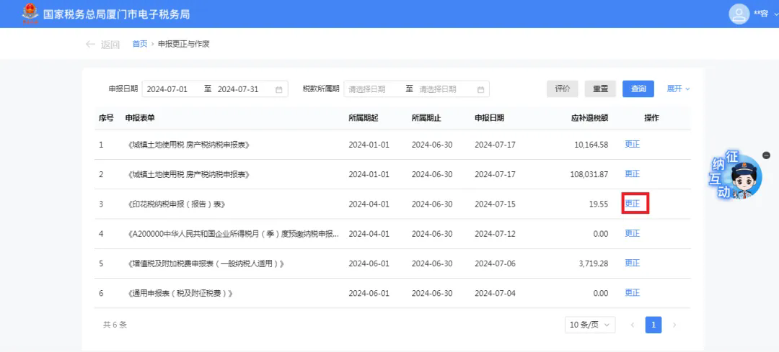Navigate to 首页 breadcrumb
This screenshot has height=352, width=779.
pyautogui.click(x=140, y=44)
